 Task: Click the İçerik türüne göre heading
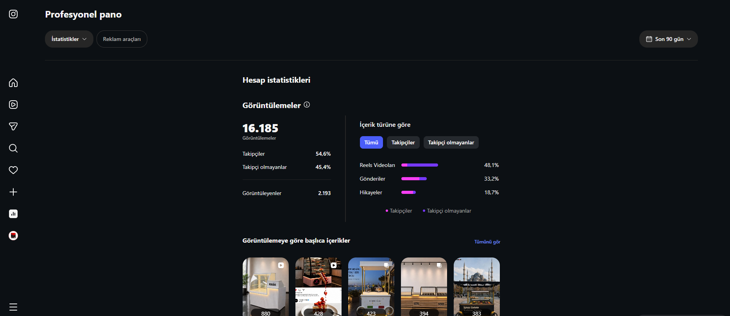(385, 125)
